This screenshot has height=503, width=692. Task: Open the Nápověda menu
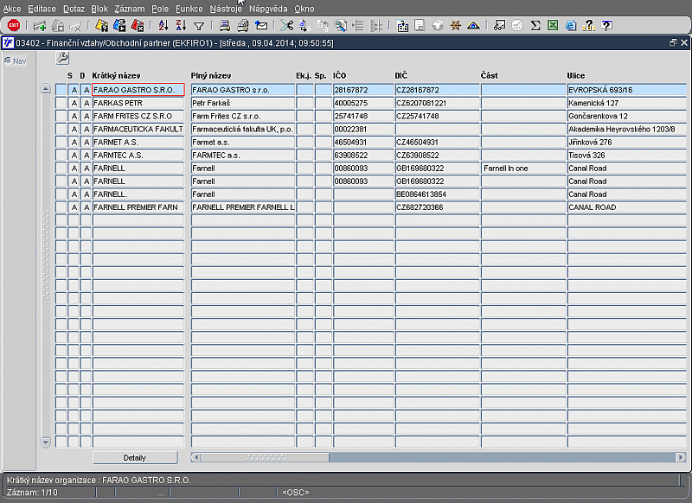point(268,9)
